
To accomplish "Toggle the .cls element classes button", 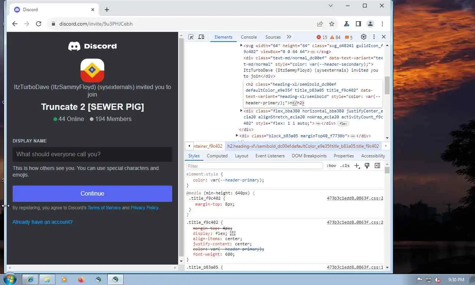I will (345, 166).
